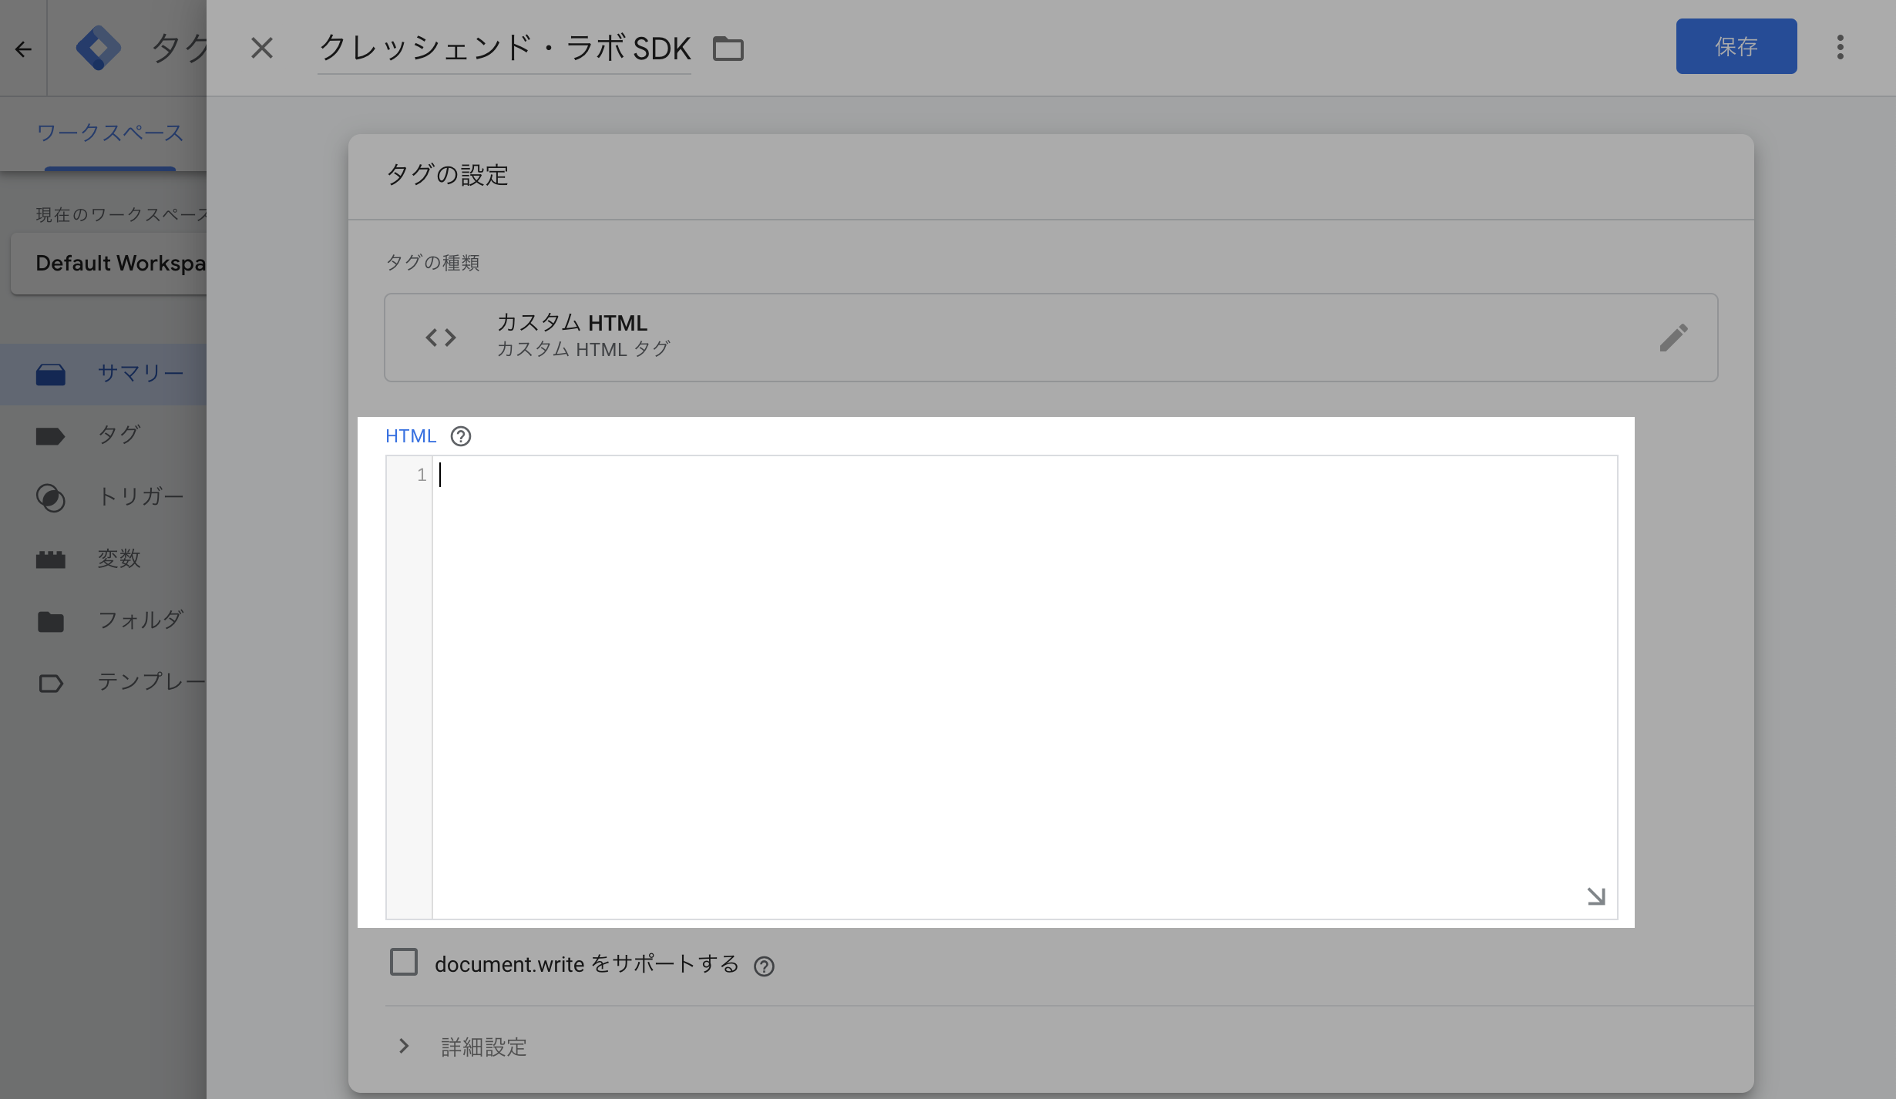Click the help icon beside document.write option
This screenshot has height=1099, width=1896.
coord(764,966)
